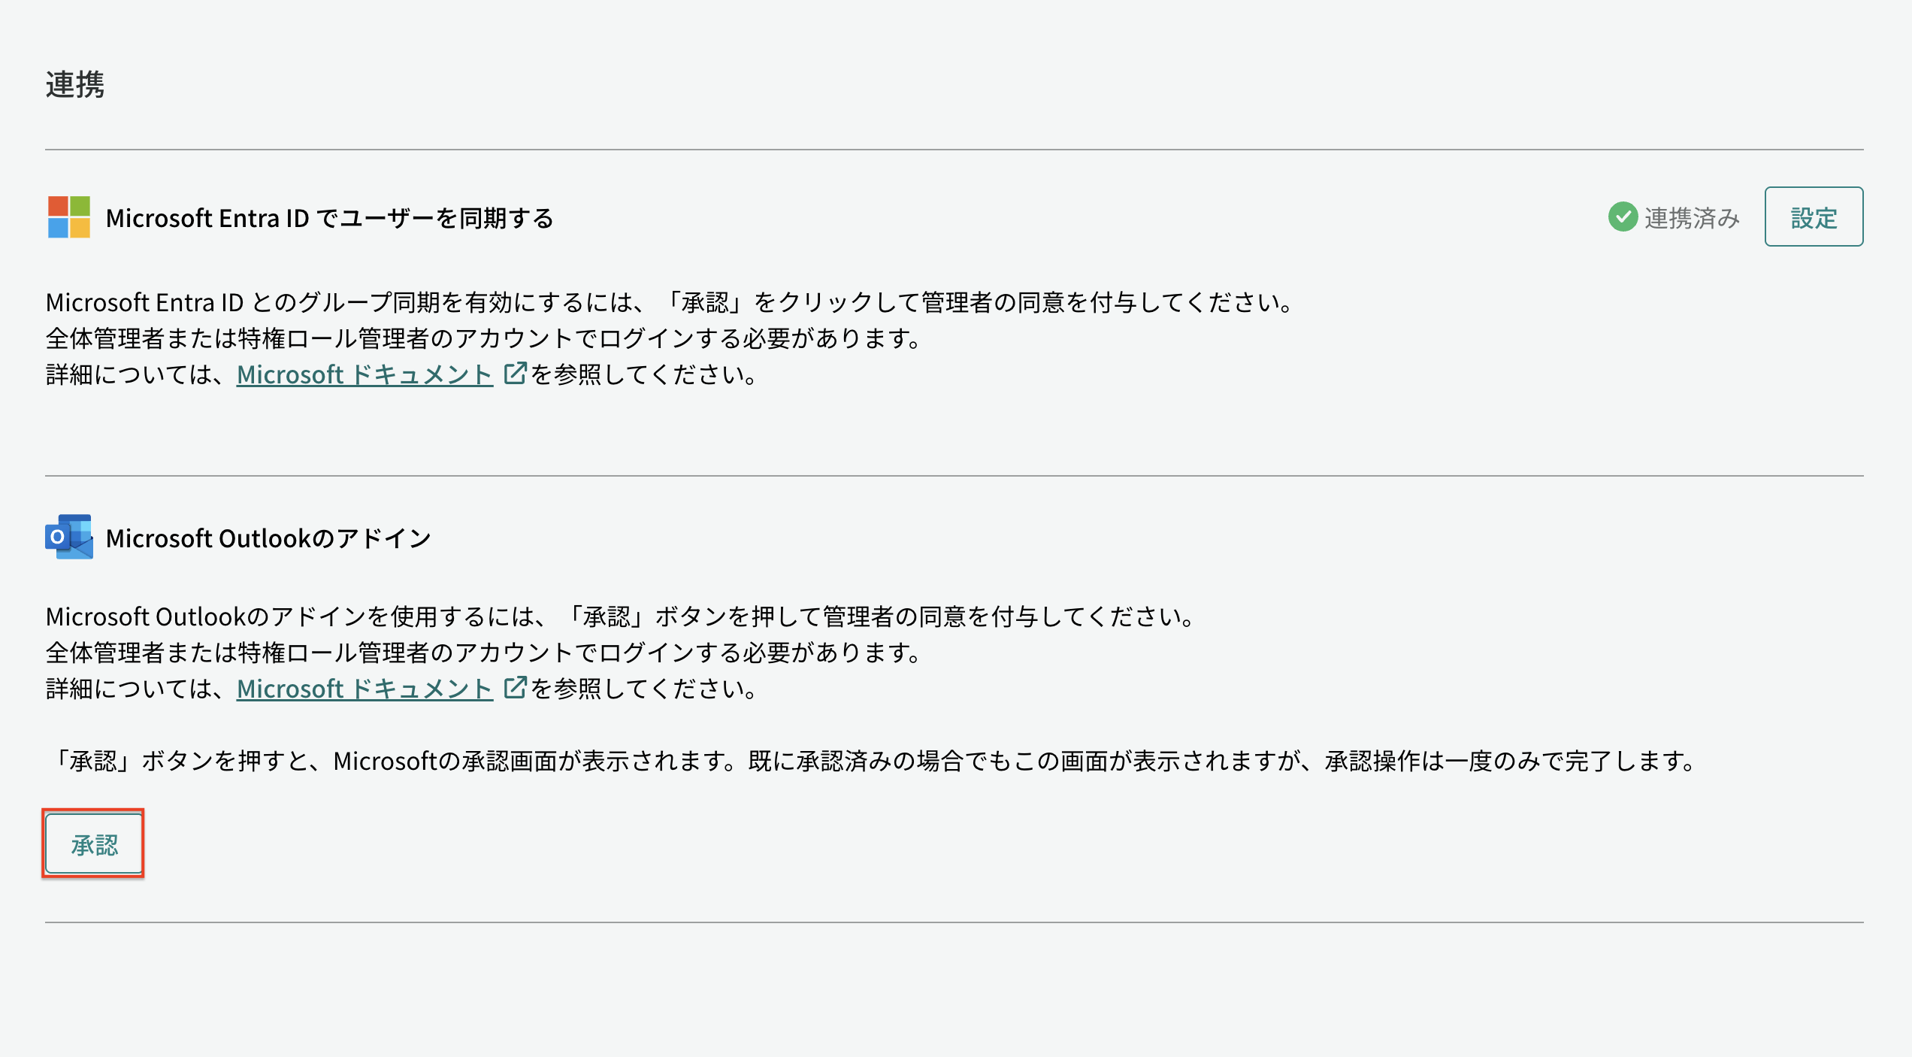The image size is (1912, 1057).
Task: Open the 設定 button for Entra ID
Action: click(x=1814, y=217)
